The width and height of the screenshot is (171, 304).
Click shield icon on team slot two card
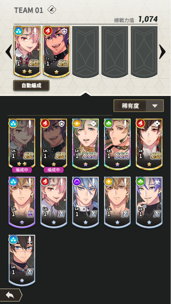(64, 31)
